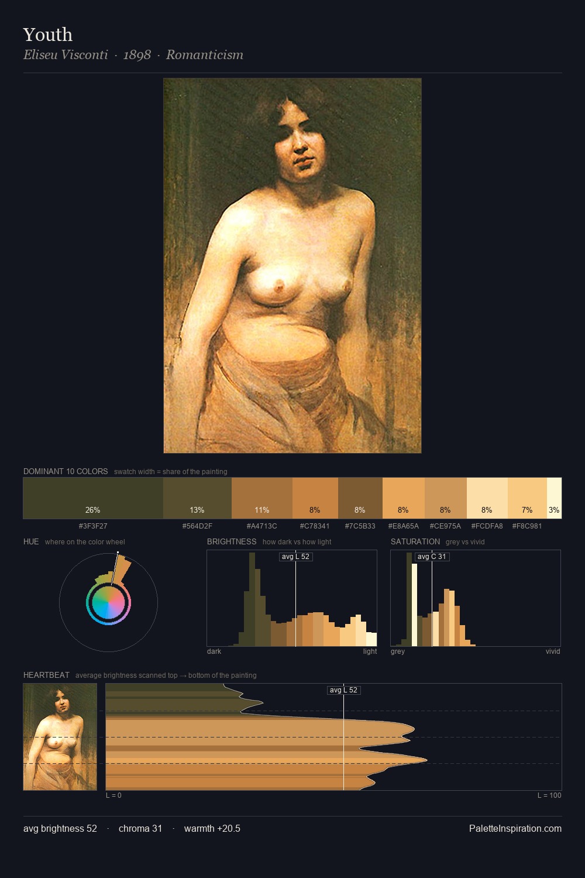The height and width of the screenshot is (878, 585).
Task: Select the #FCDFA8 pale cream swatch
Action: [x=487, y=498]
